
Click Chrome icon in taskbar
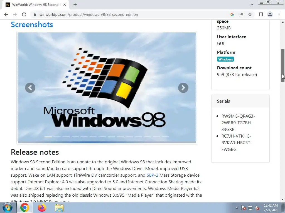tap(25, 207)
